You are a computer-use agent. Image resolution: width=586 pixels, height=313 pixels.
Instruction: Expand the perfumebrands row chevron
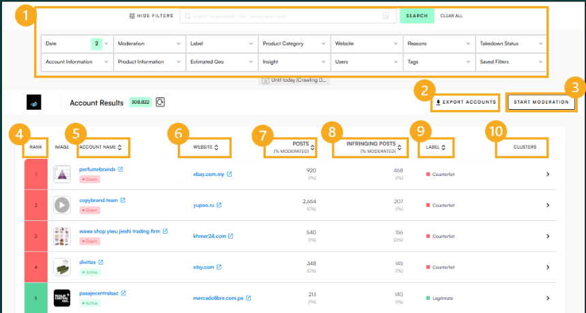(x=547, y=174)
